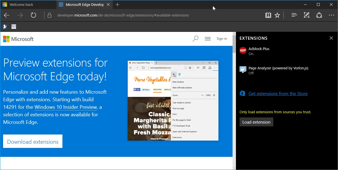The height and width of the screenshot is (170, 338).
Task: Maximize the Edge window
Action: [318, 4]
